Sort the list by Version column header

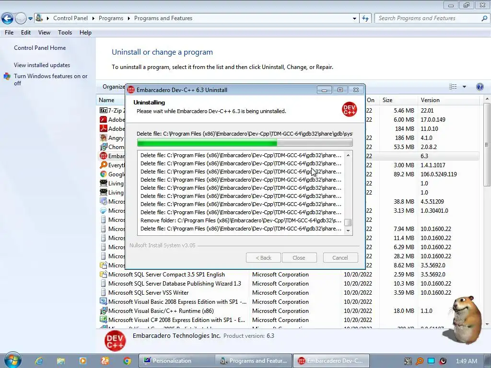pos(448,100)
